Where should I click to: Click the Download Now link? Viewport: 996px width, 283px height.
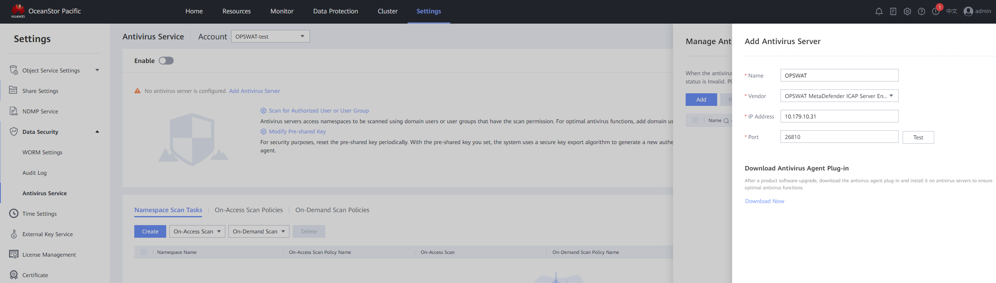coord(764,201)
